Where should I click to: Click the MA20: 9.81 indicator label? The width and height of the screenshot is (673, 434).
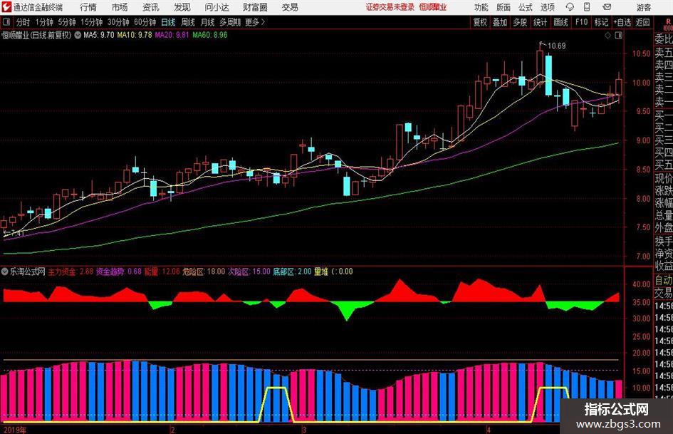coord(172,35)
